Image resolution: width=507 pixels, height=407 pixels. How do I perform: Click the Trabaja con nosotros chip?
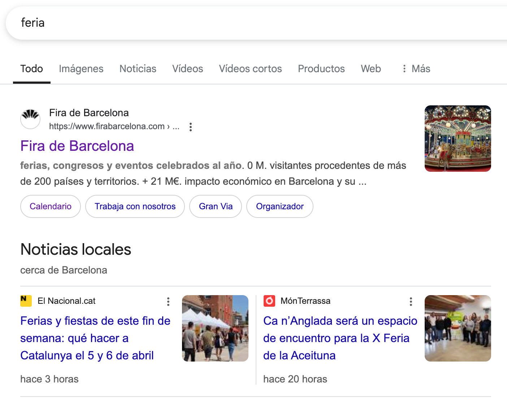tap(135, 206)
